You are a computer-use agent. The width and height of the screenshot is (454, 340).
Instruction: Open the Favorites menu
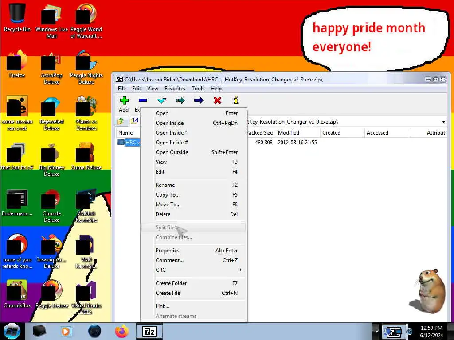pos(175,89)
